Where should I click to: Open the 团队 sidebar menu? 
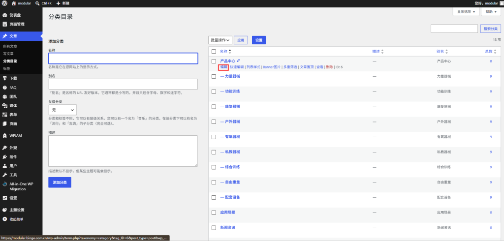click(21, 96)
